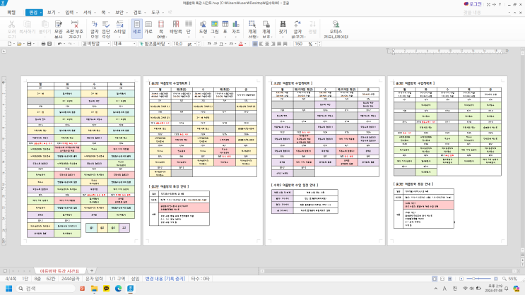Image resolution: width=525 pixels, height=295 pixels.
Task: Open the Format (서식) menu
Action: point(88,13)
